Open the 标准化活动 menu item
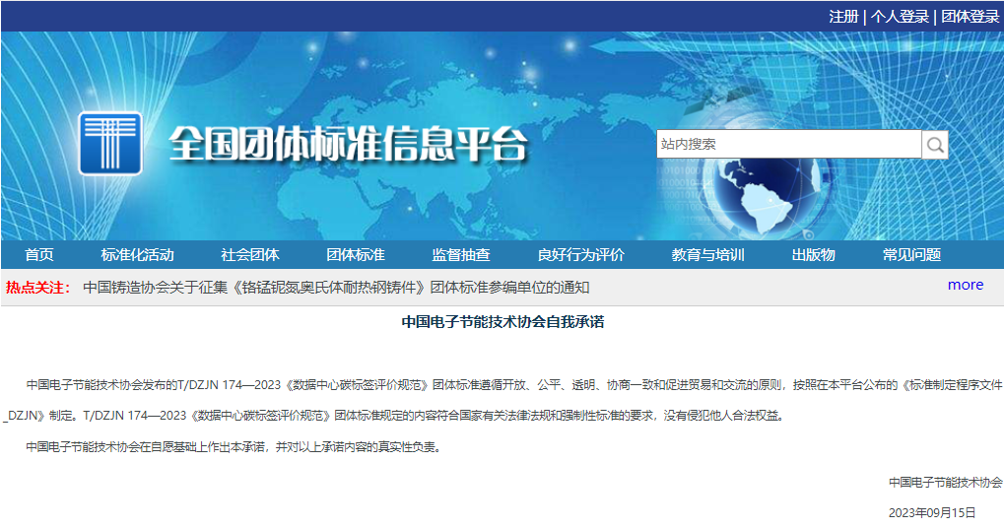Viewport: 1004px width, 528px height. click(x=137, y=255)
